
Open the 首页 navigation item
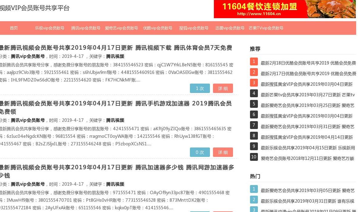(x=14, y=28)
